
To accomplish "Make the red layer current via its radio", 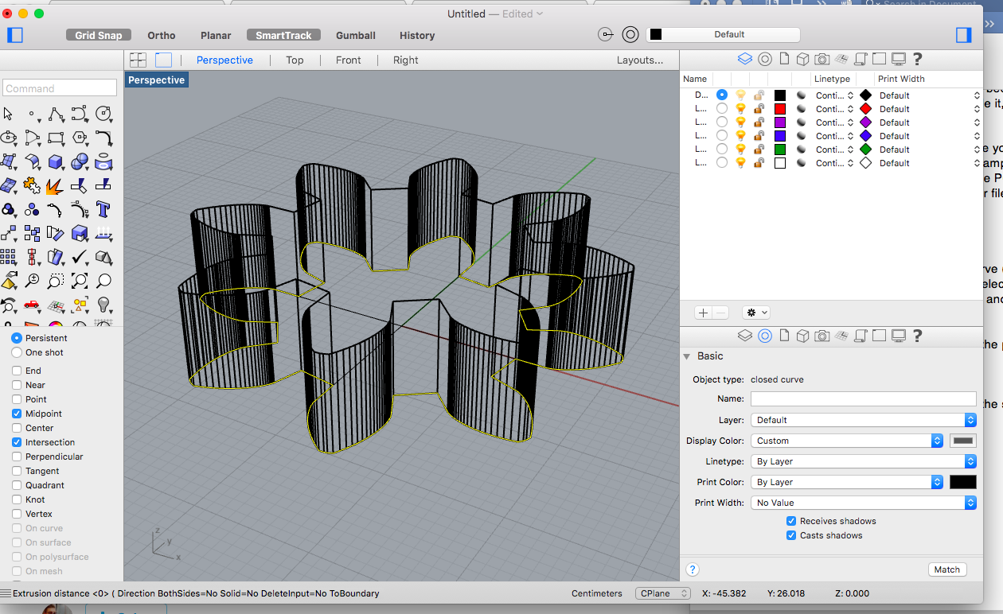I will (x=722, y=109).
